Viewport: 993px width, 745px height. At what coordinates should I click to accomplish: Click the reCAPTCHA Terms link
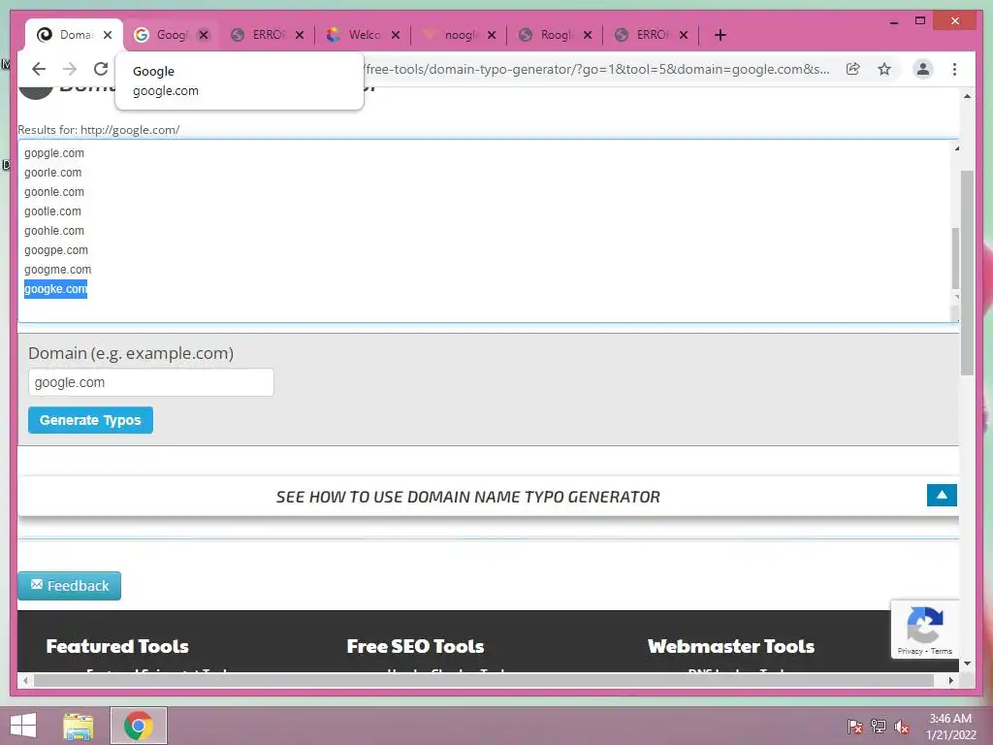941,651
